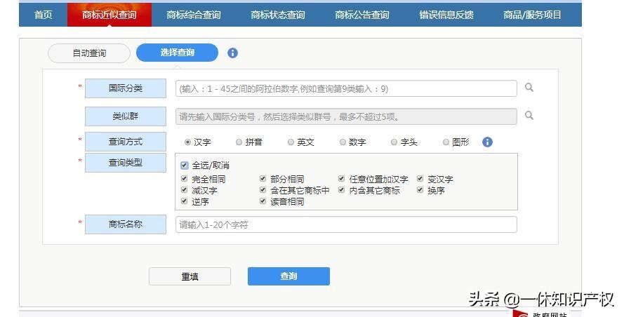Click the 查询类型 field label
Image resolution: width=624 pixels, height=317 pixels.
point(126,163)
